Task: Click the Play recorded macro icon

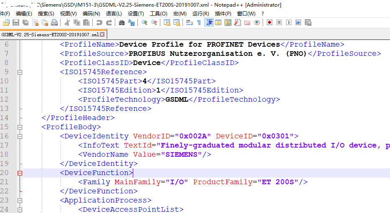Action: click(289, 23)
